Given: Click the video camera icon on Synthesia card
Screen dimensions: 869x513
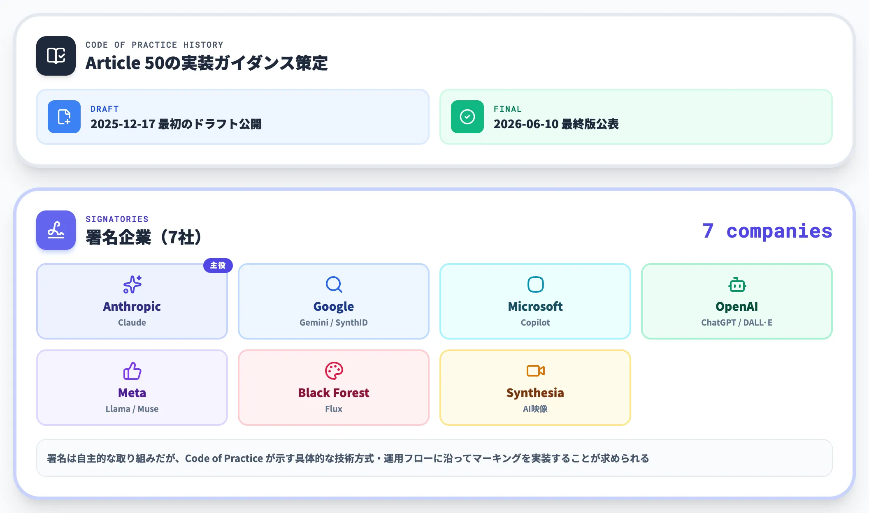Looking at the screenshot, I should (535, 371).
